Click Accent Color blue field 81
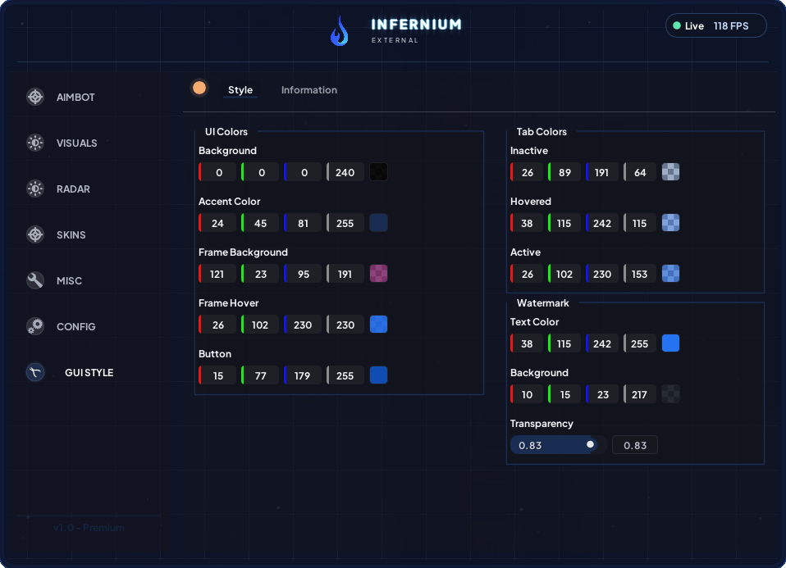The image size is (786, 568). point(302,224)
